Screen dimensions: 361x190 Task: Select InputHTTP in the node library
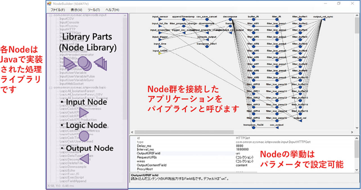(x=67, y=29)
